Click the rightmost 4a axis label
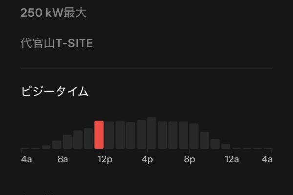293x195 pixels. tap(267, 159)
